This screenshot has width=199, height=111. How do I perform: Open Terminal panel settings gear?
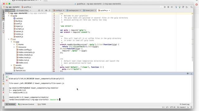click(188, 73)
